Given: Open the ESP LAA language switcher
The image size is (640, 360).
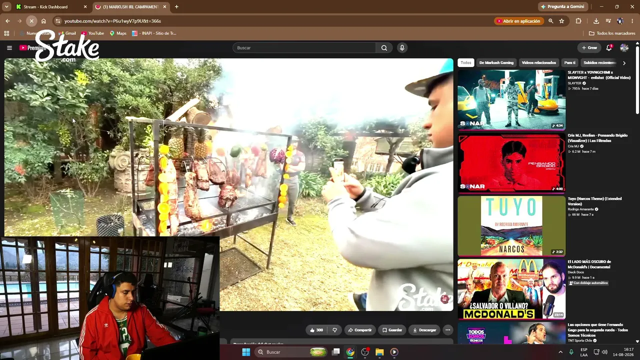Looking at the screenshot, I should 584,352.
